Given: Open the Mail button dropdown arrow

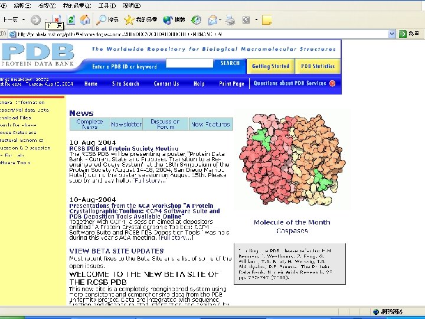Looking at the screenshot, I should [x=220, y=19].
